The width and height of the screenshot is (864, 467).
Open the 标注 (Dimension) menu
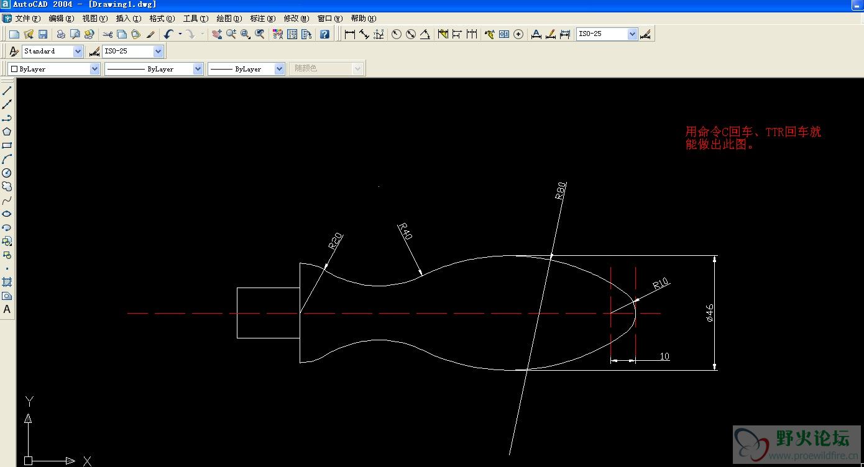click(x=262, y=19)
